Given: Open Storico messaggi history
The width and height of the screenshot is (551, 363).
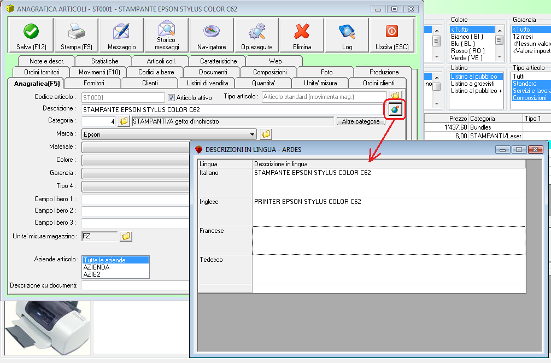Looking at the screenshot, I should 167,36.
